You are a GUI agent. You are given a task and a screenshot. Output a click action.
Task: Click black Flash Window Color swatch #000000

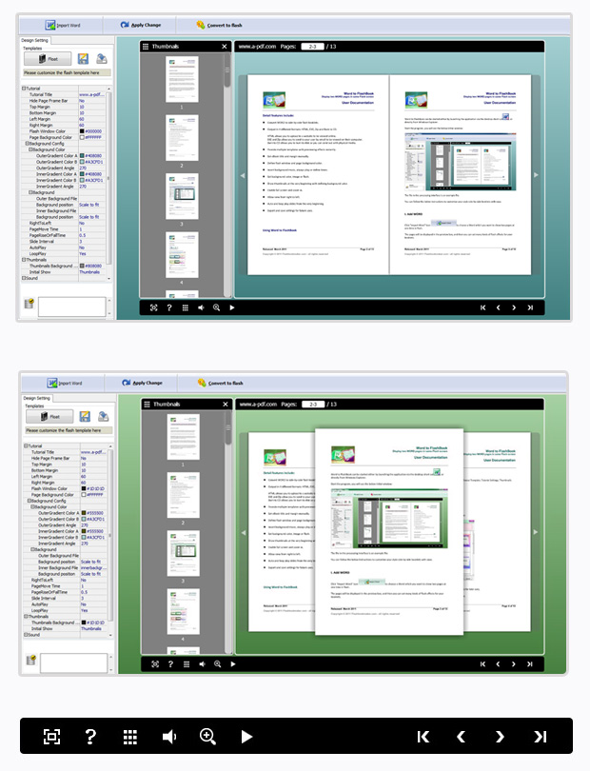point(82,131)
